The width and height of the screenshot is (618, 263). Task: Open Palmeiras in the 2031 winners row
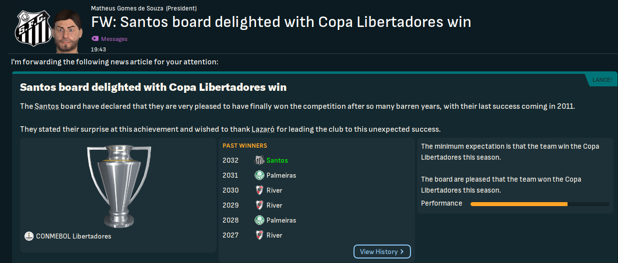281,175
